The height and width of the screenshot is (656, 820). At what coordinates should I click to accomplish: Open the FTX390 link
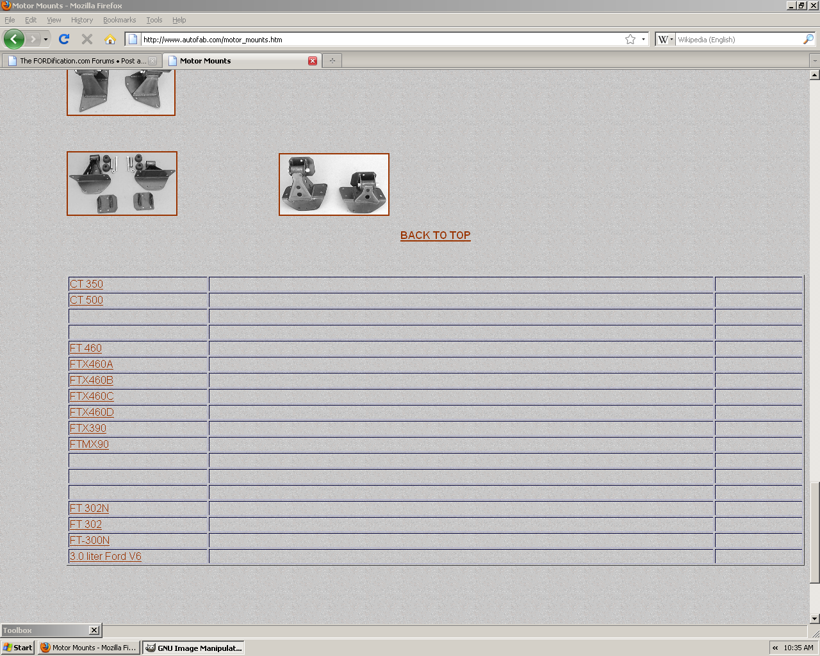[x=88, y=429]
